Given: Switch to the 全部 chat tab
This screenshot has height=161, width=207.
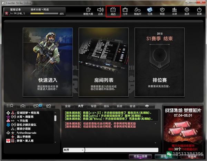Looking at the screenshot, I should (68, 106).
